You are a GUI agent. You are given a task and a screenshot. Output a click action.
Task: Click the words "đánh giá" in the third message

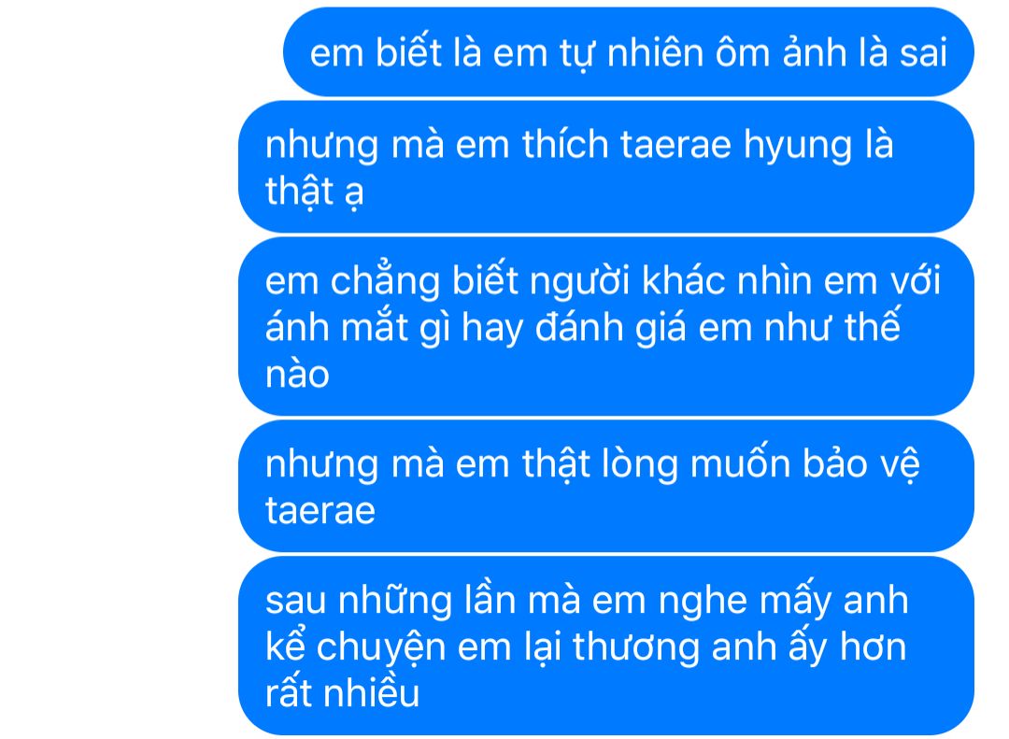tap(611, 328)
